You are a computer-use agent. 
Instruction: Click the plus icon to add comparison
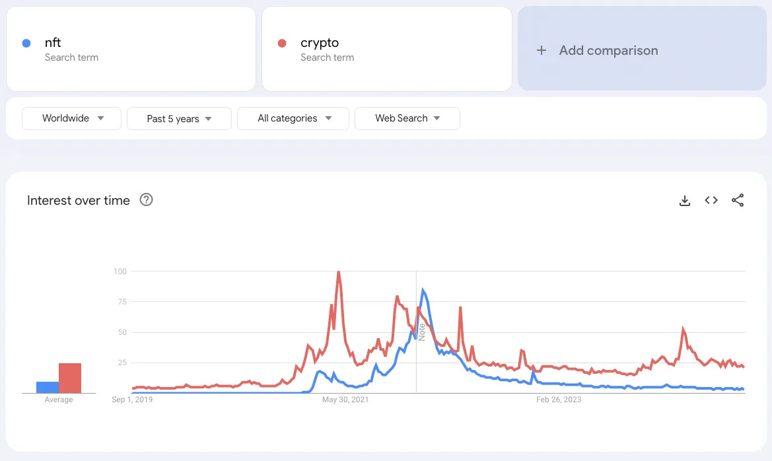point(542,50)
